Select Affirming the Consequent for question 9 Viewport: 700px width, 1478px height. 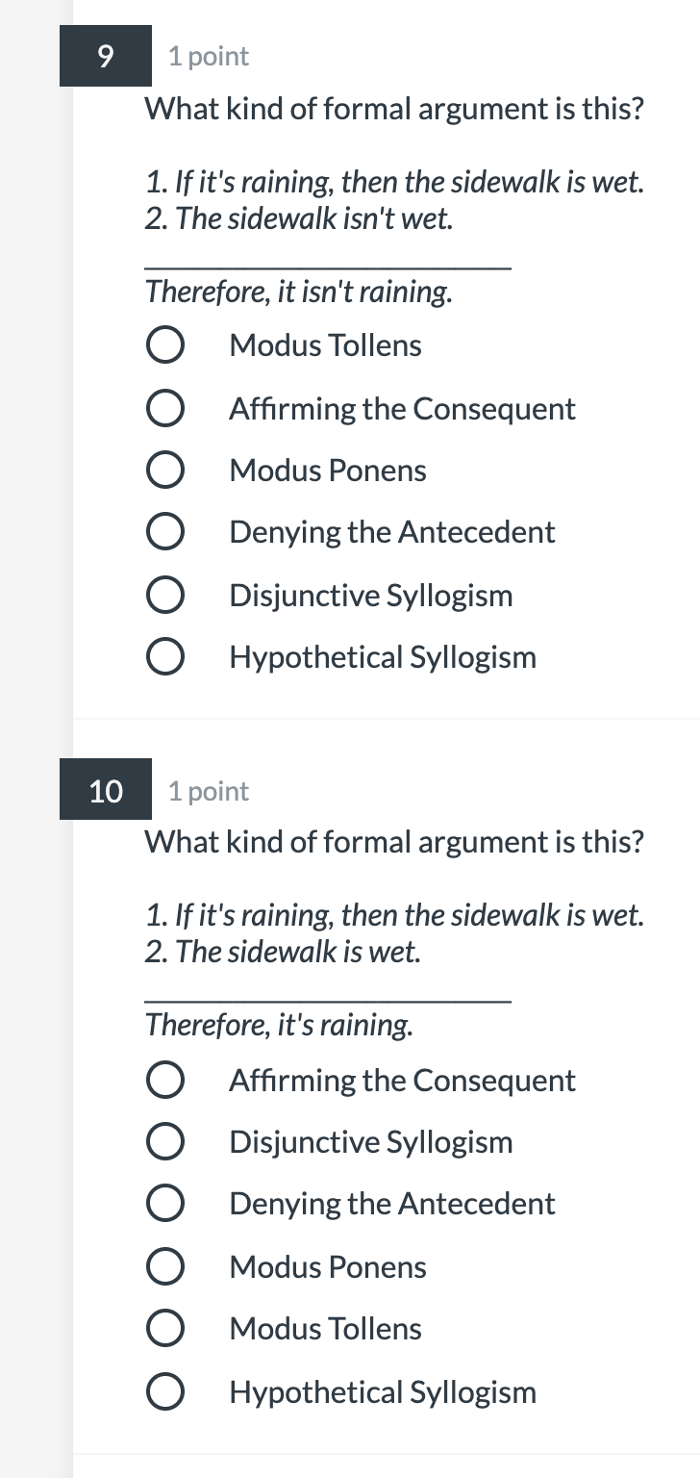click(x=164, y=407)
